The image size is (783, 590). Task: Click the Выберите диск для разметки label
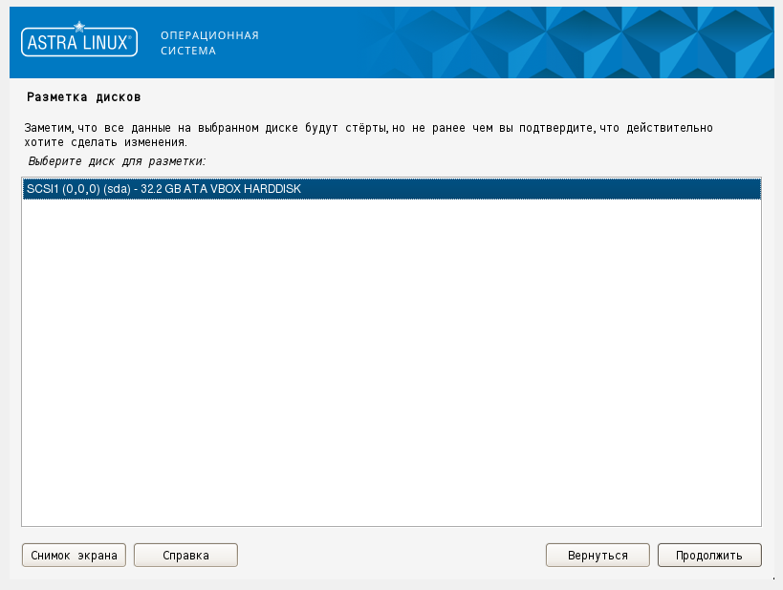point(117,161)
